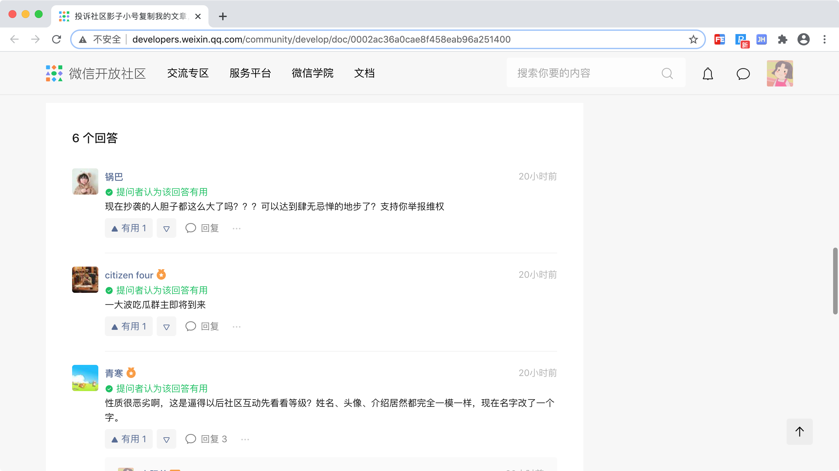Downvote citizen four's answer
Image resolution: width=839 pixels, height=471 pixels.
(166, 327)
